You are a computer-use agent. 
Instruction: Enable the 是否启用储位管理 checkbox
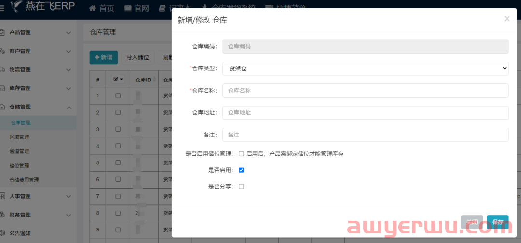pos(241,154)
